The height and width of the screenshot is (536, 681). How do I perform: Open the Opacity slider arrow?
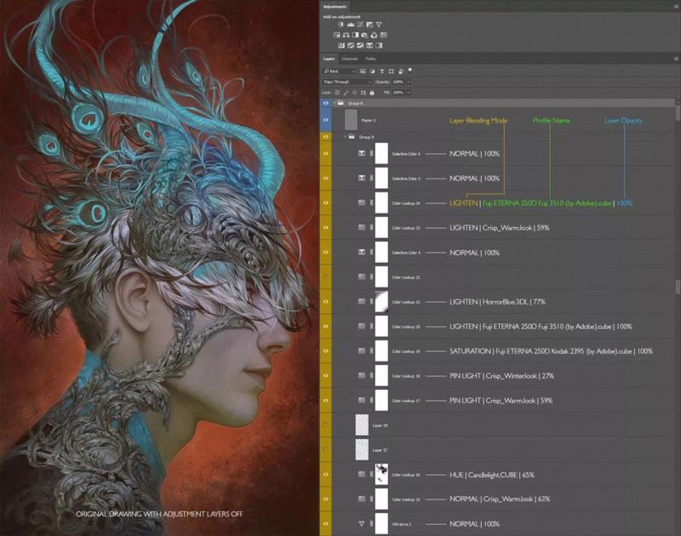[x=409, y=82]
